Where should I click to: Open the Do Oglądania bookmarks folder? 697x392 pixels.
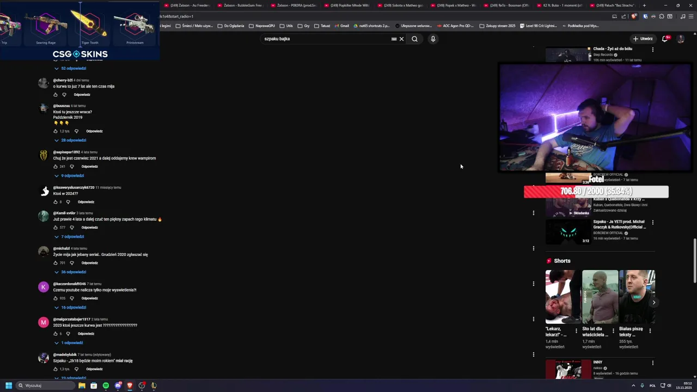[231, 26]
